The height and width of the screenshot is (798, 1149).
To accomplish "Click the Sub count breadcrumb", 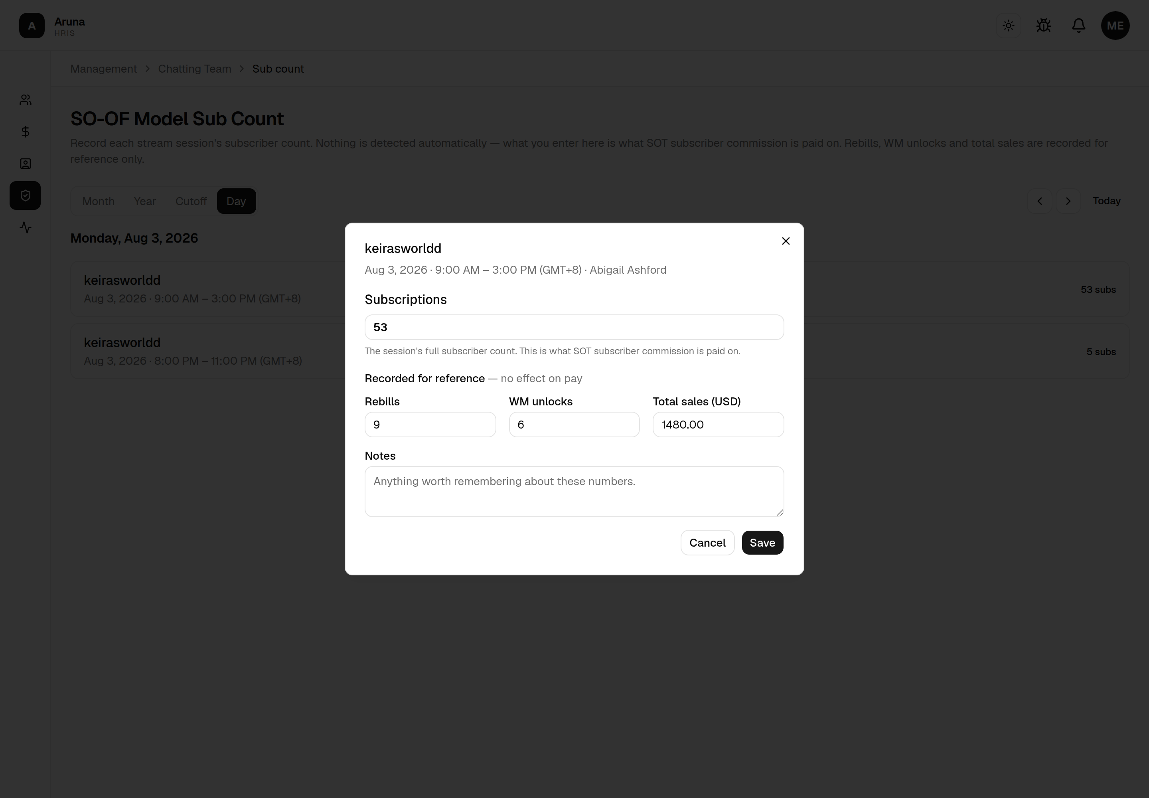I will pos(278,69).
